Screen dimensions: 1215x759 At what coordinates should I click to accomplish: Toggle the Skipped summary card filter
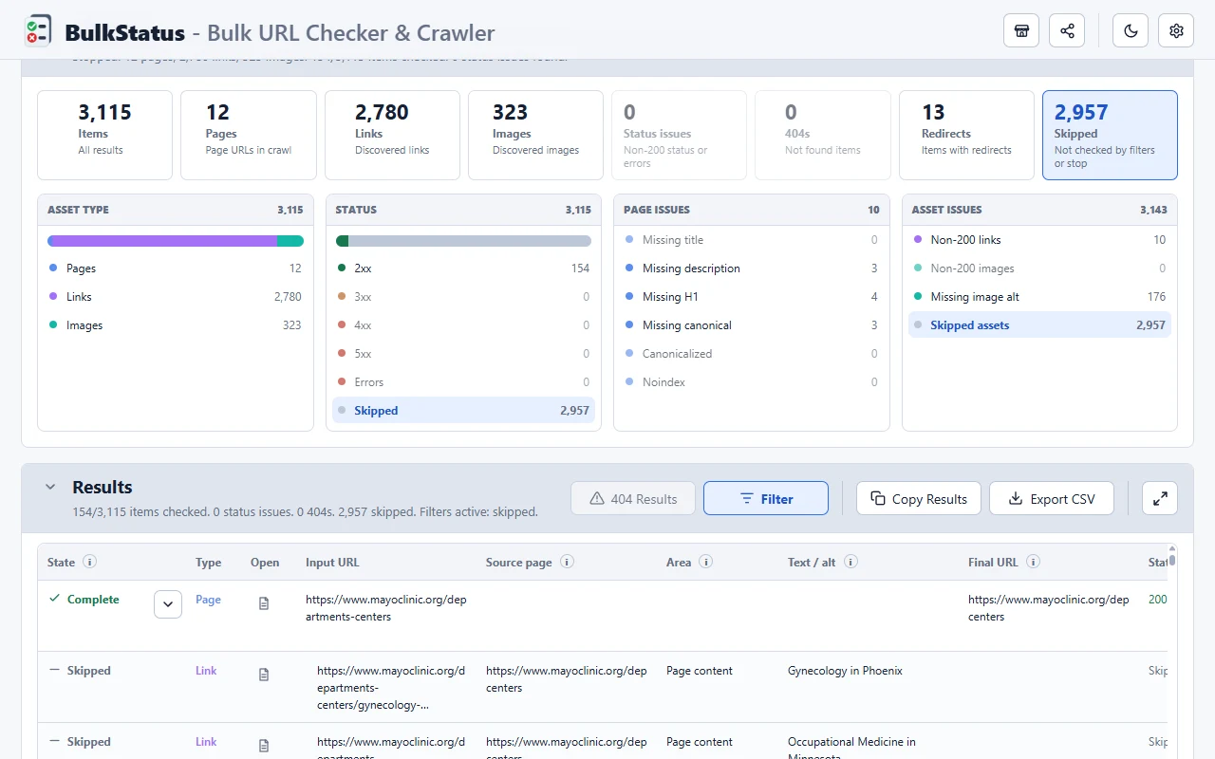(1110, 135)
